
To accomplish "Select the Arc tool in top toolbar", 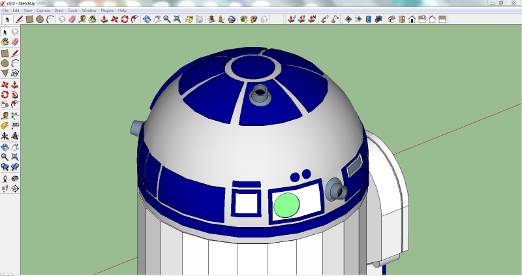I will point(50,20).
